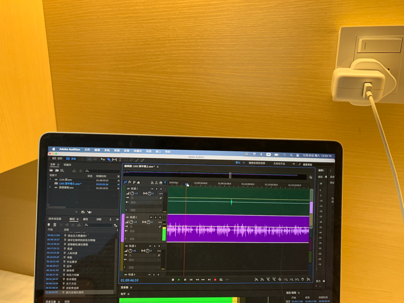Image resolution: width=404 pixels, height=303 pixels.
Task: Click the Sends icon in editor
Action: [134, 182]
